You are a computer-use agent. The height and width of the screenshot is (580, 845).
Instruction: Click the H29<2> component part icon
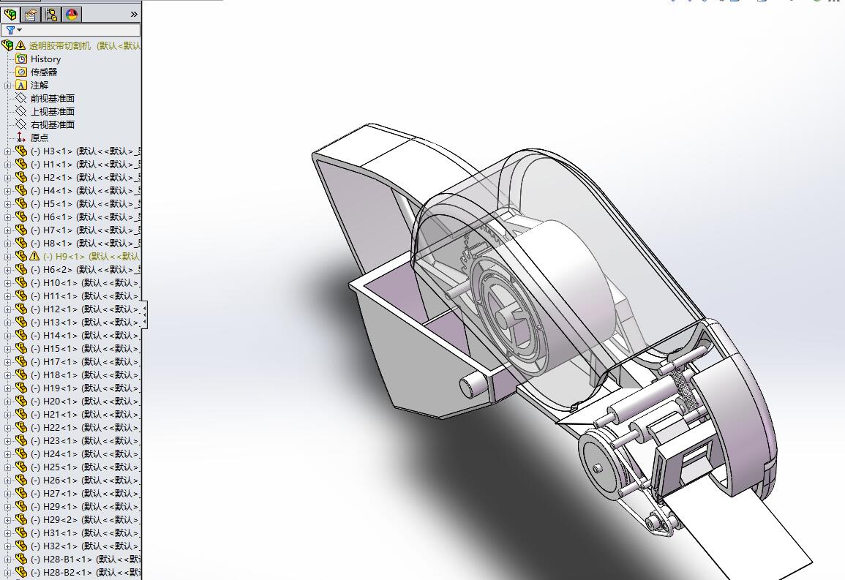pyautogui.click(x=21, y=520)
